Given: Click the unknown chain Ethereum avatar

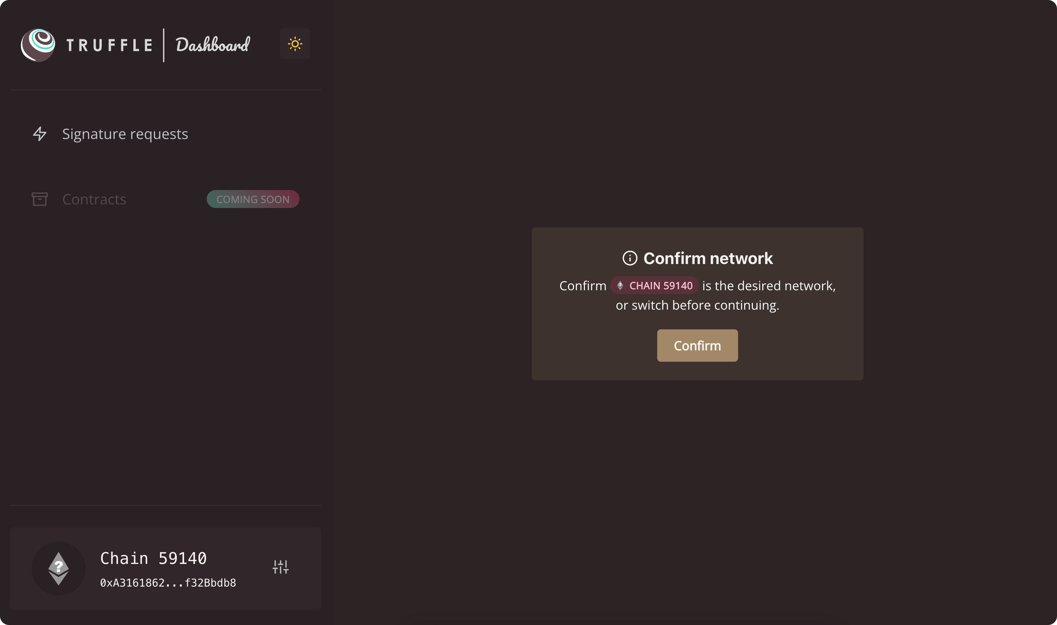Looking at the screenshot, I should click(x=59, y=569).
